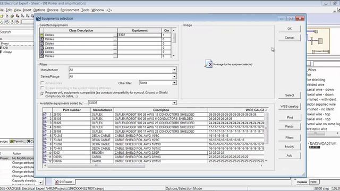Click the WIRE GAUGE column header
This screenshot has width=340, height=191.
click(x=236, y=110)
